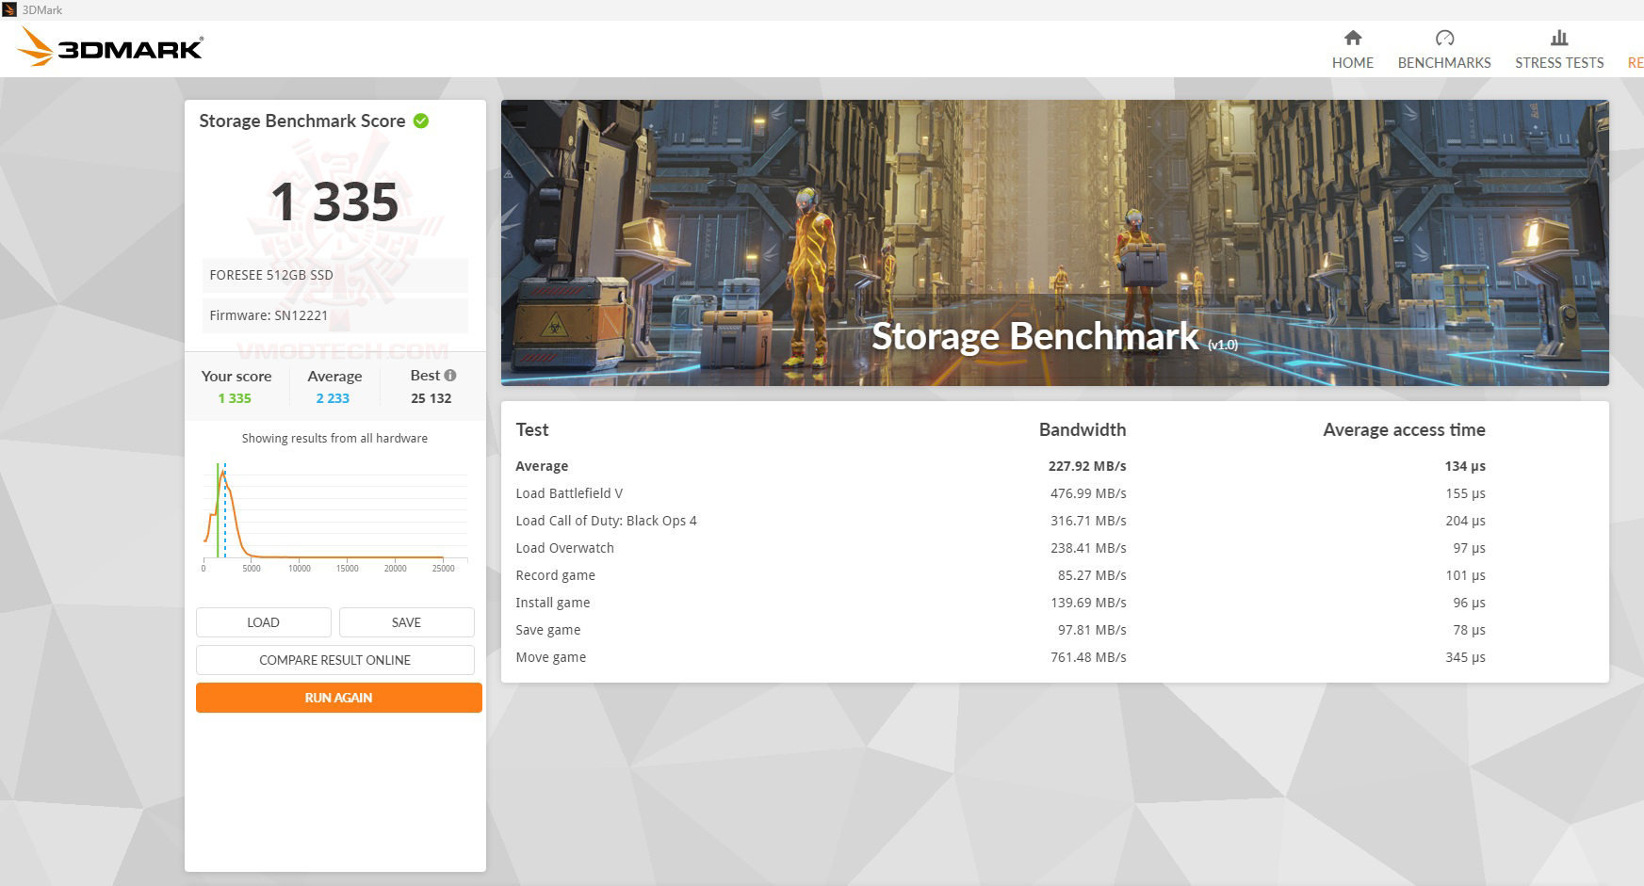Click the 227.92 MB/s average bandwidth value
Screen dimensions: 1644x886
[x=1087, y=466]
